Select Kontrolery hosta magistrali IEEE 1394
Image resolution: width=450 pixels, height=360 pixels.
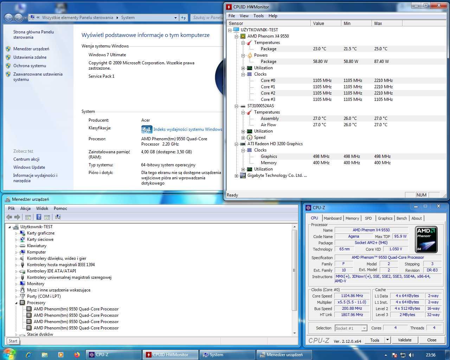pos(61,265)
